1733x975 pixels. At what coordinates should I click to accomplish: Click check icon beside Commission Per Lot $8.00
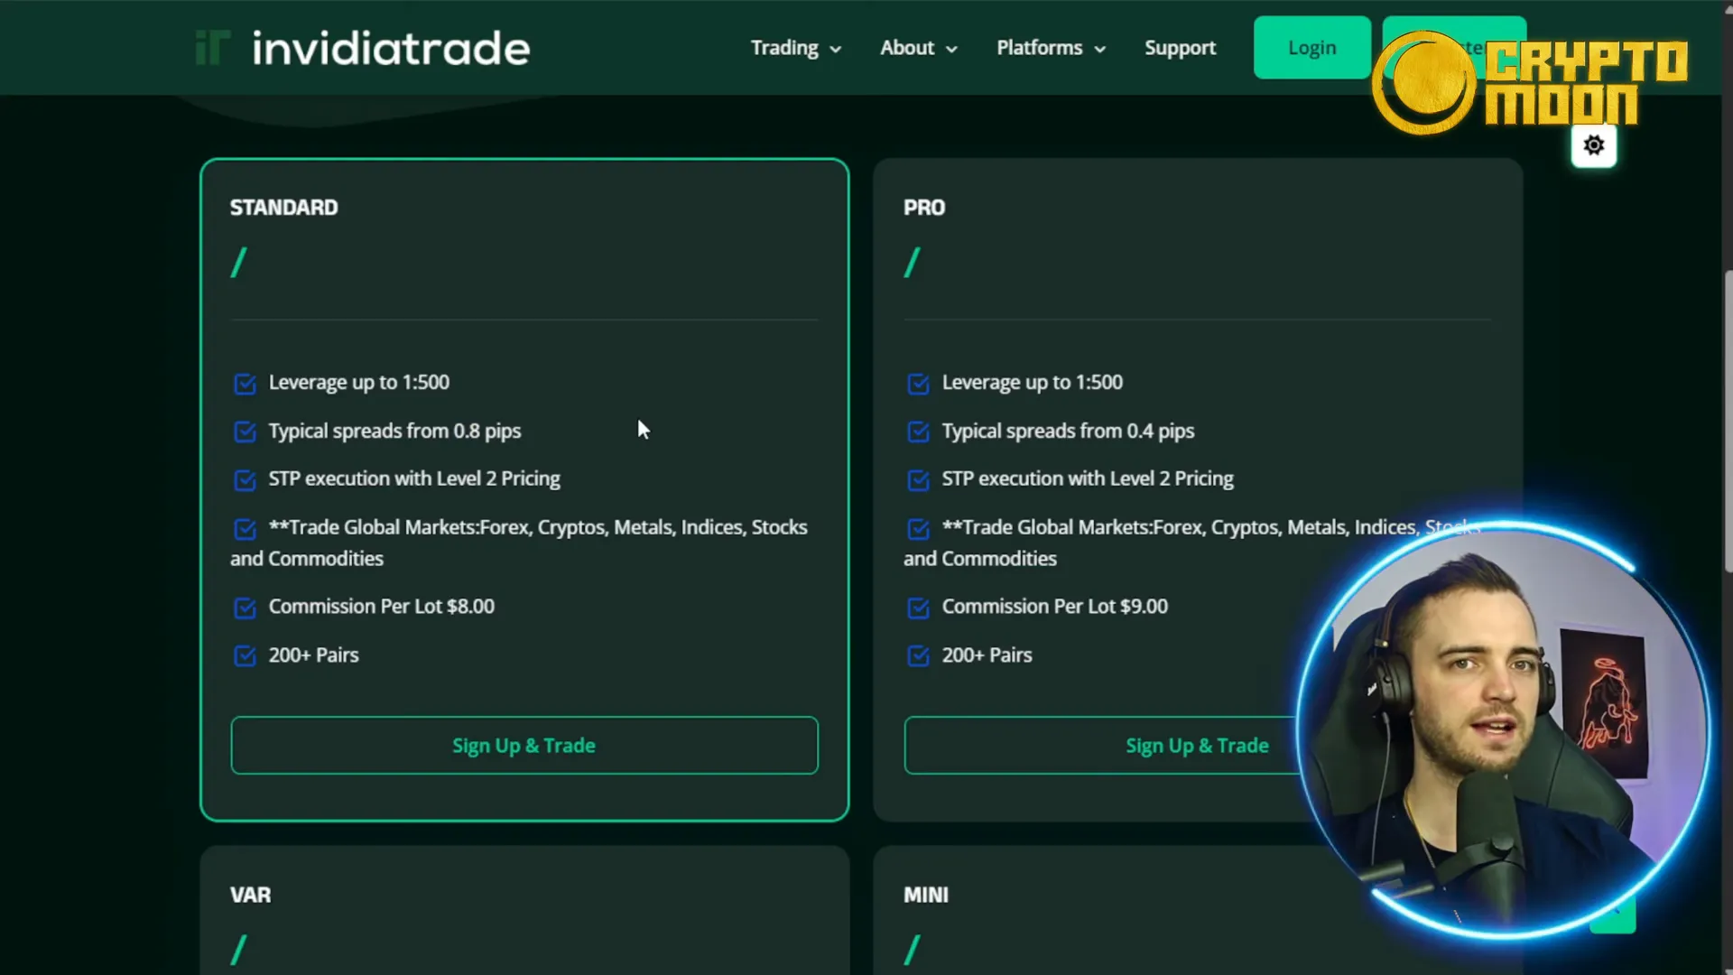click(x=245, y=608)
